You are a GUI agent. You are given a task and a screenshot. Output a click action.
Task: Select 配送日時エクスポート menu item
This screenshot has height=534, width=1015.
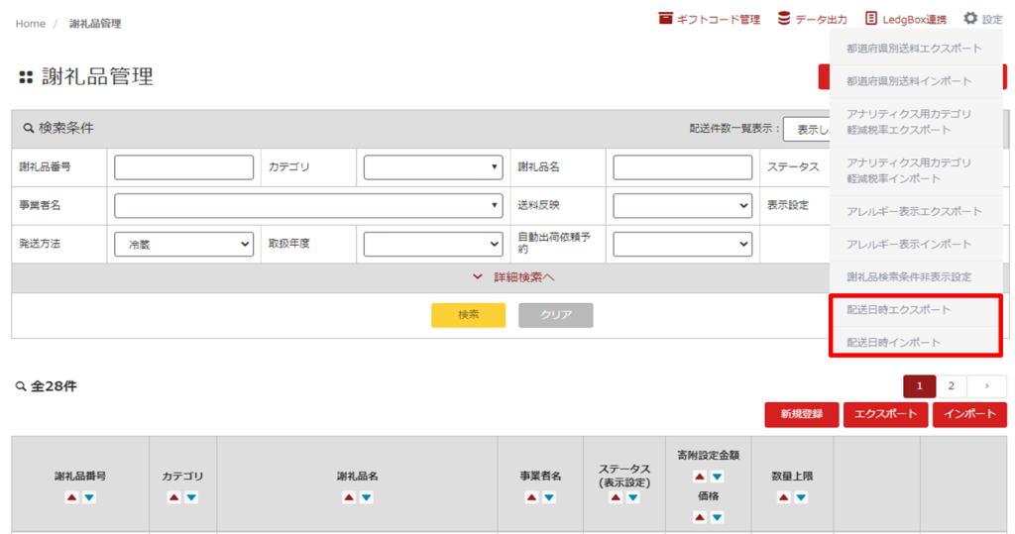(898, 310)
